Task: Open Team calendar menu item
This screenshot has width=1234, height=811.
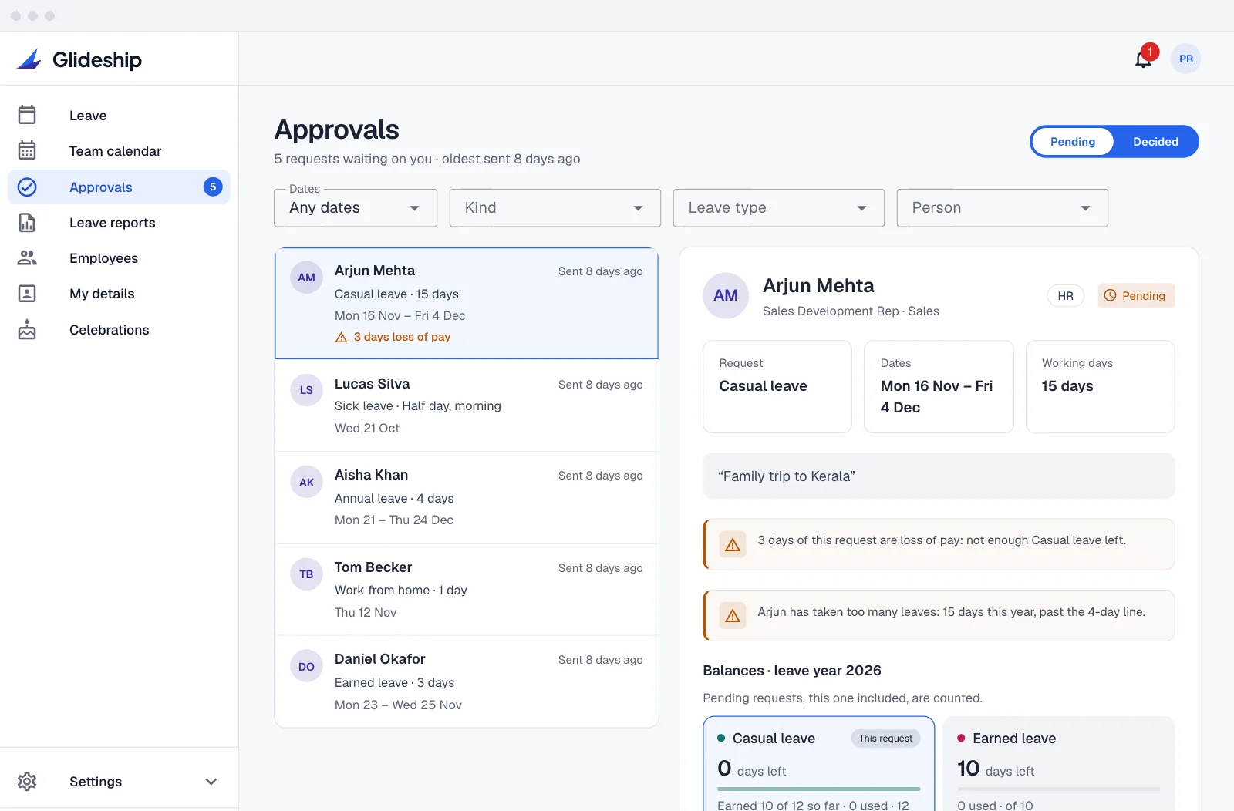Action: coord(119,151)
